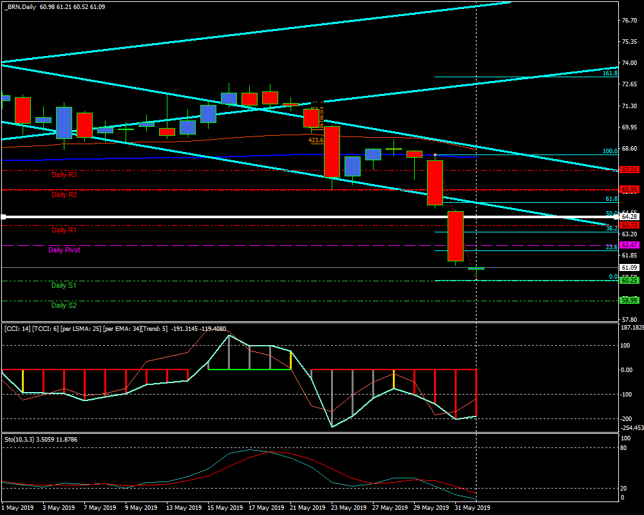Select the Daily R3 label
The width and height of the screenshot is (644, 515).
[64, 174]
